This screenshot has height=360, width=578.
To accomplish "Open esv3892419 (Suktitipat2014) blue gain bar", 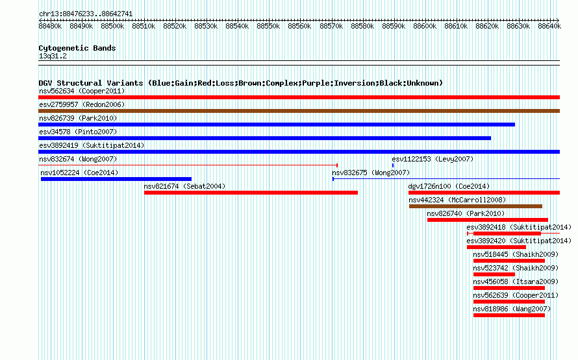I will pyautogui.click(x=299, y=152).
